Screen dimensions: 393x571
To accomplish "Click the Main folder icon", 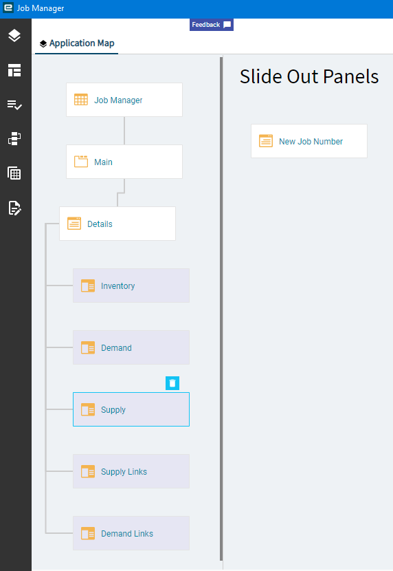I will [x=81, y=162].
